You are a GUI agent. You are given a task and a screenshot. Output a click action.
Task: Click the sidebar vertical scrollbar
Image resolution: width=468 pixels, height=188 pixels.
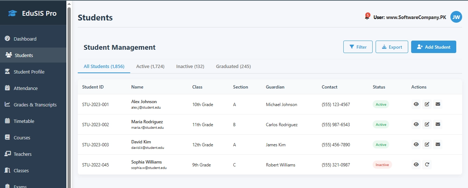tap(69, 91)
